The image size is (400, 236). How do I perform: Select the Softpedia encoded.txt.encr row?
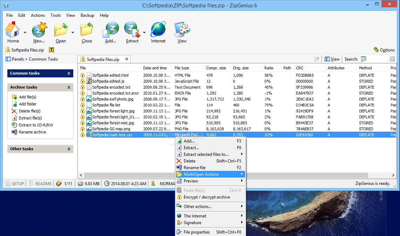coord(238,93)
